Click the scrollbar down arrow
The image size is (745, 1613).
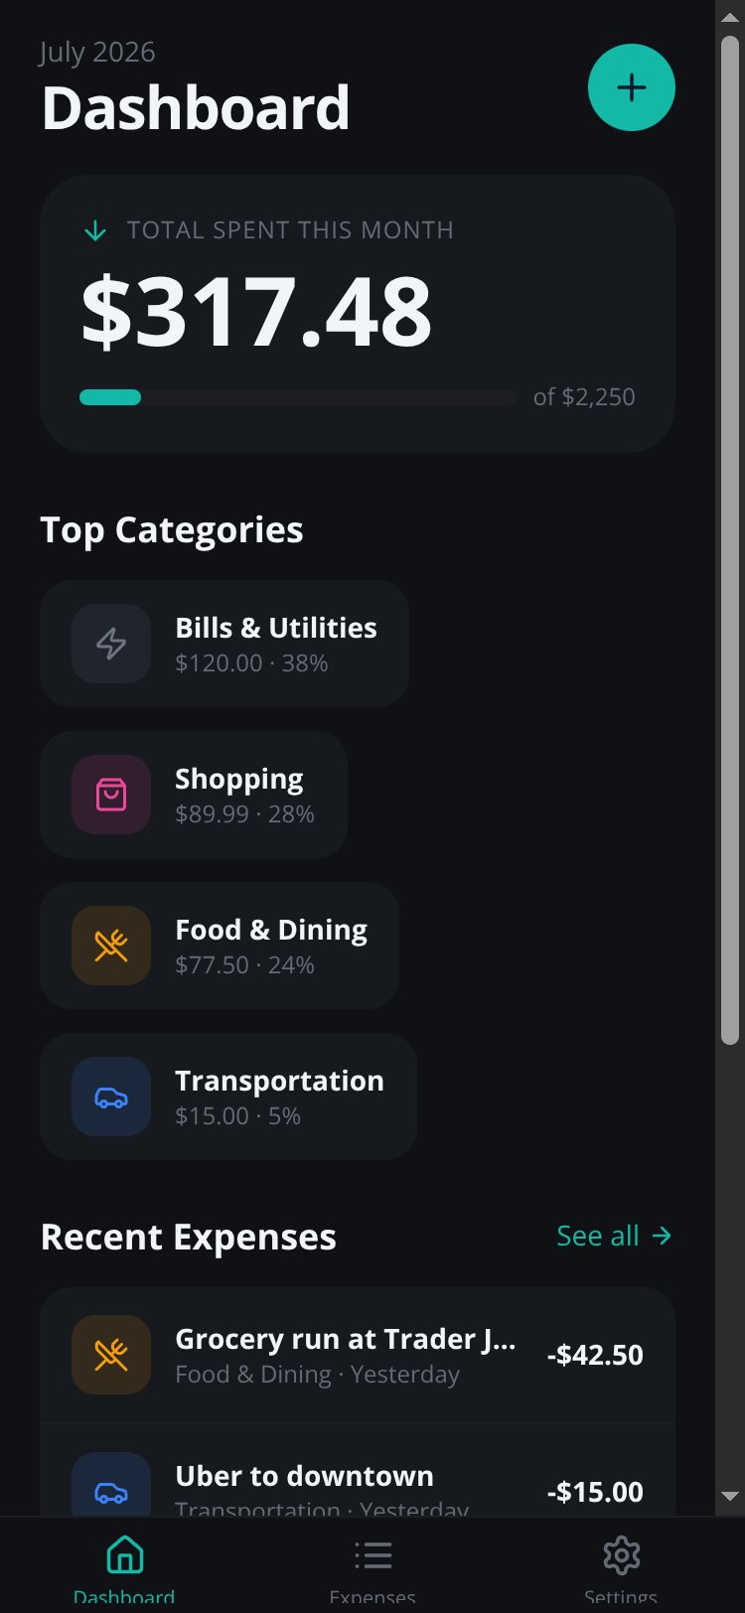point(730,1496)
